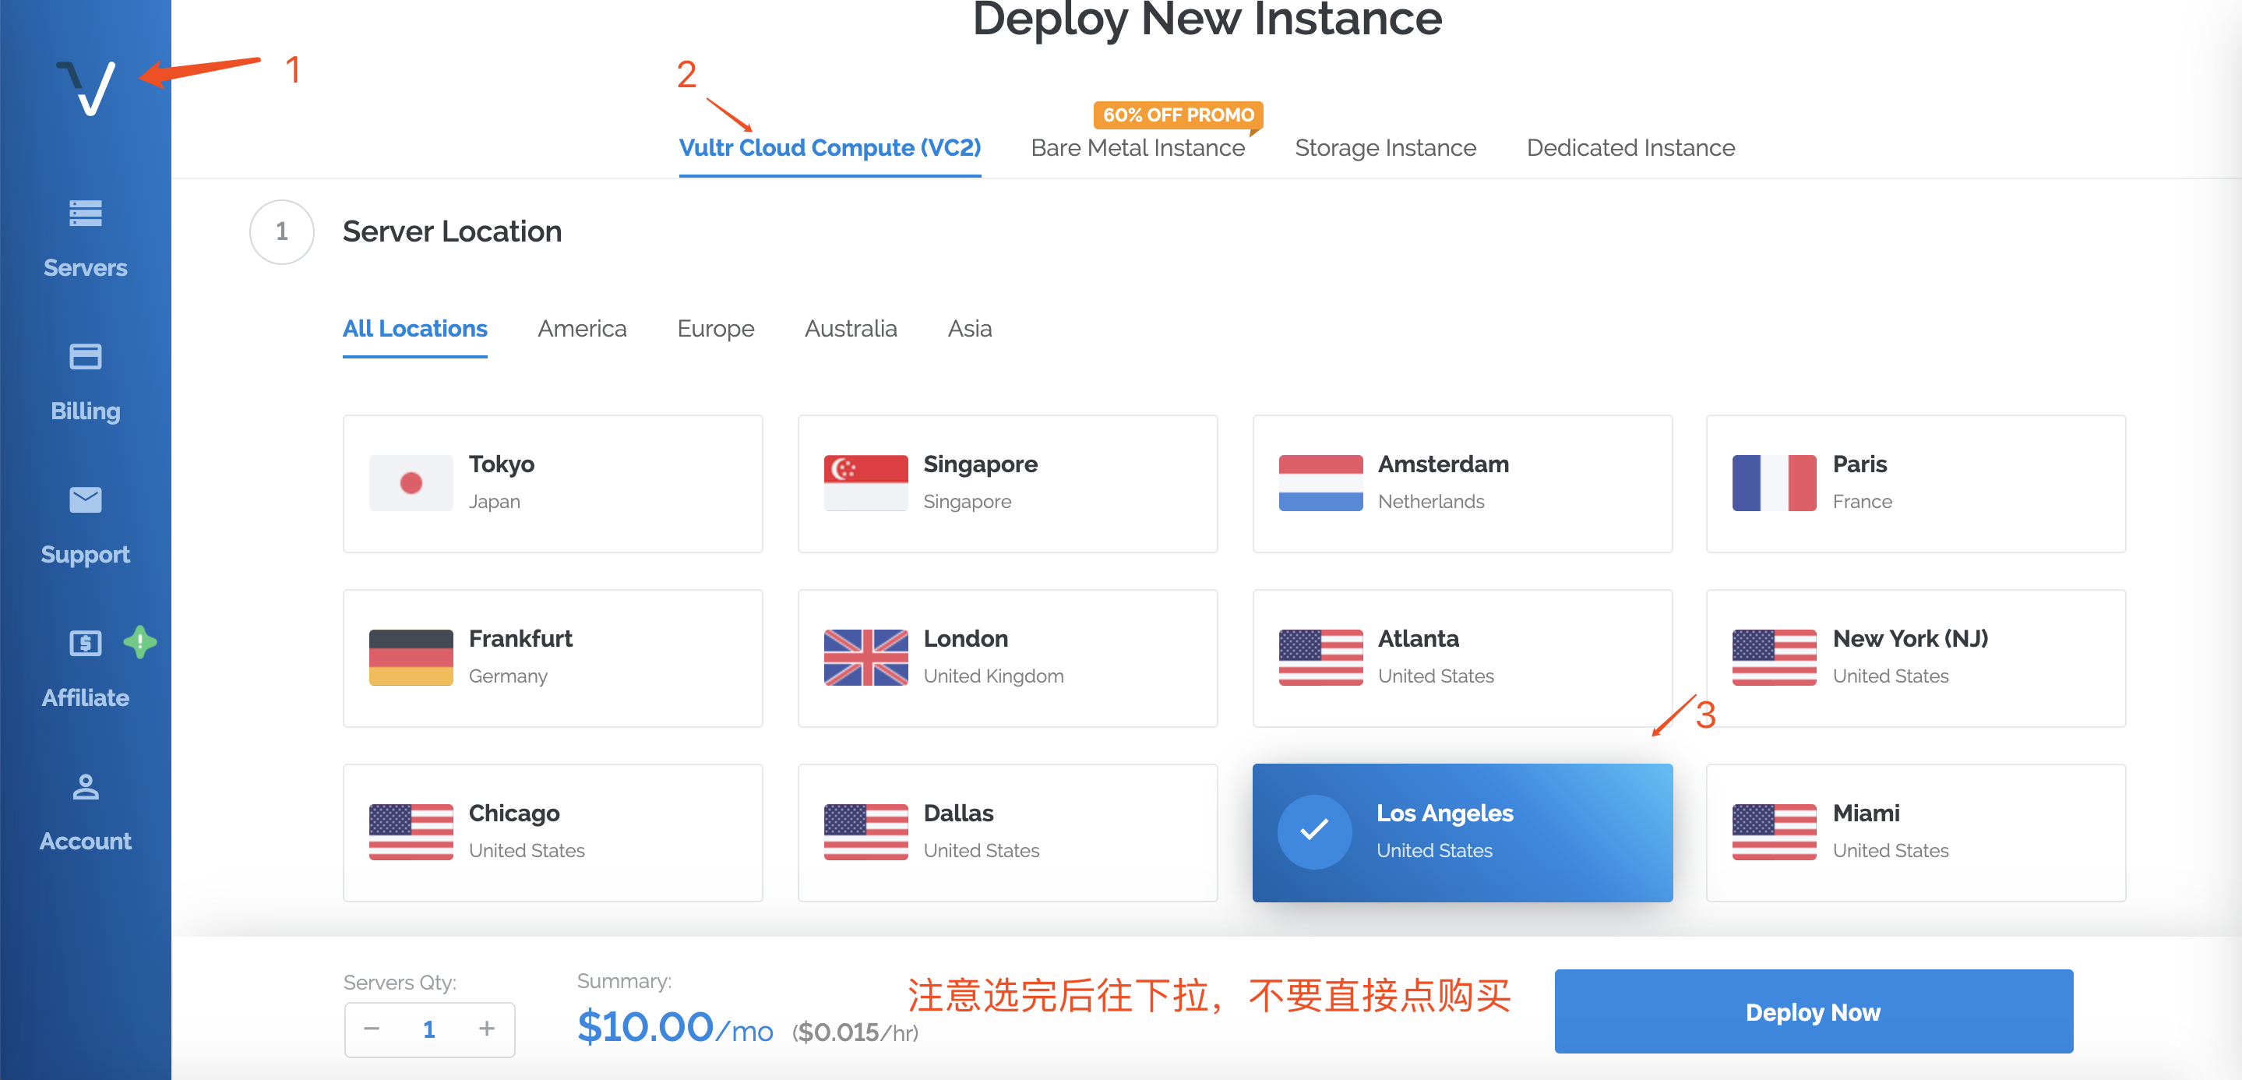Open the Account person icon
This screenshot has width=2242, height=1080.
pyautogui.click(x=85, y=787)
